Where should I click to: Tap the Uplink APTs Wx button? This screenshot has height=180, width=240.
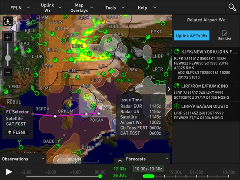click(x=191, y=36)
